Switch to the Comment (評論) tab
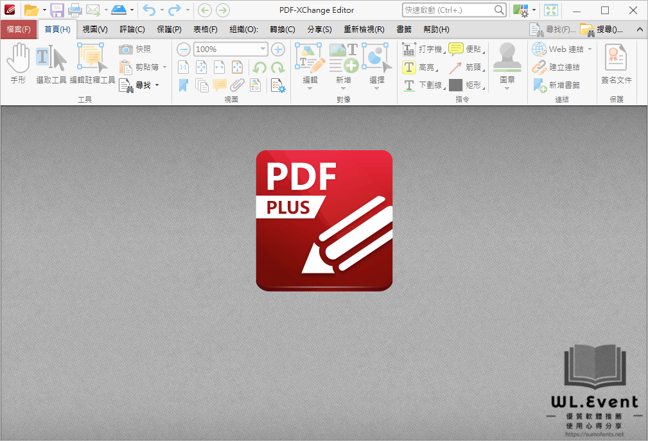 [x=132, y=30]
